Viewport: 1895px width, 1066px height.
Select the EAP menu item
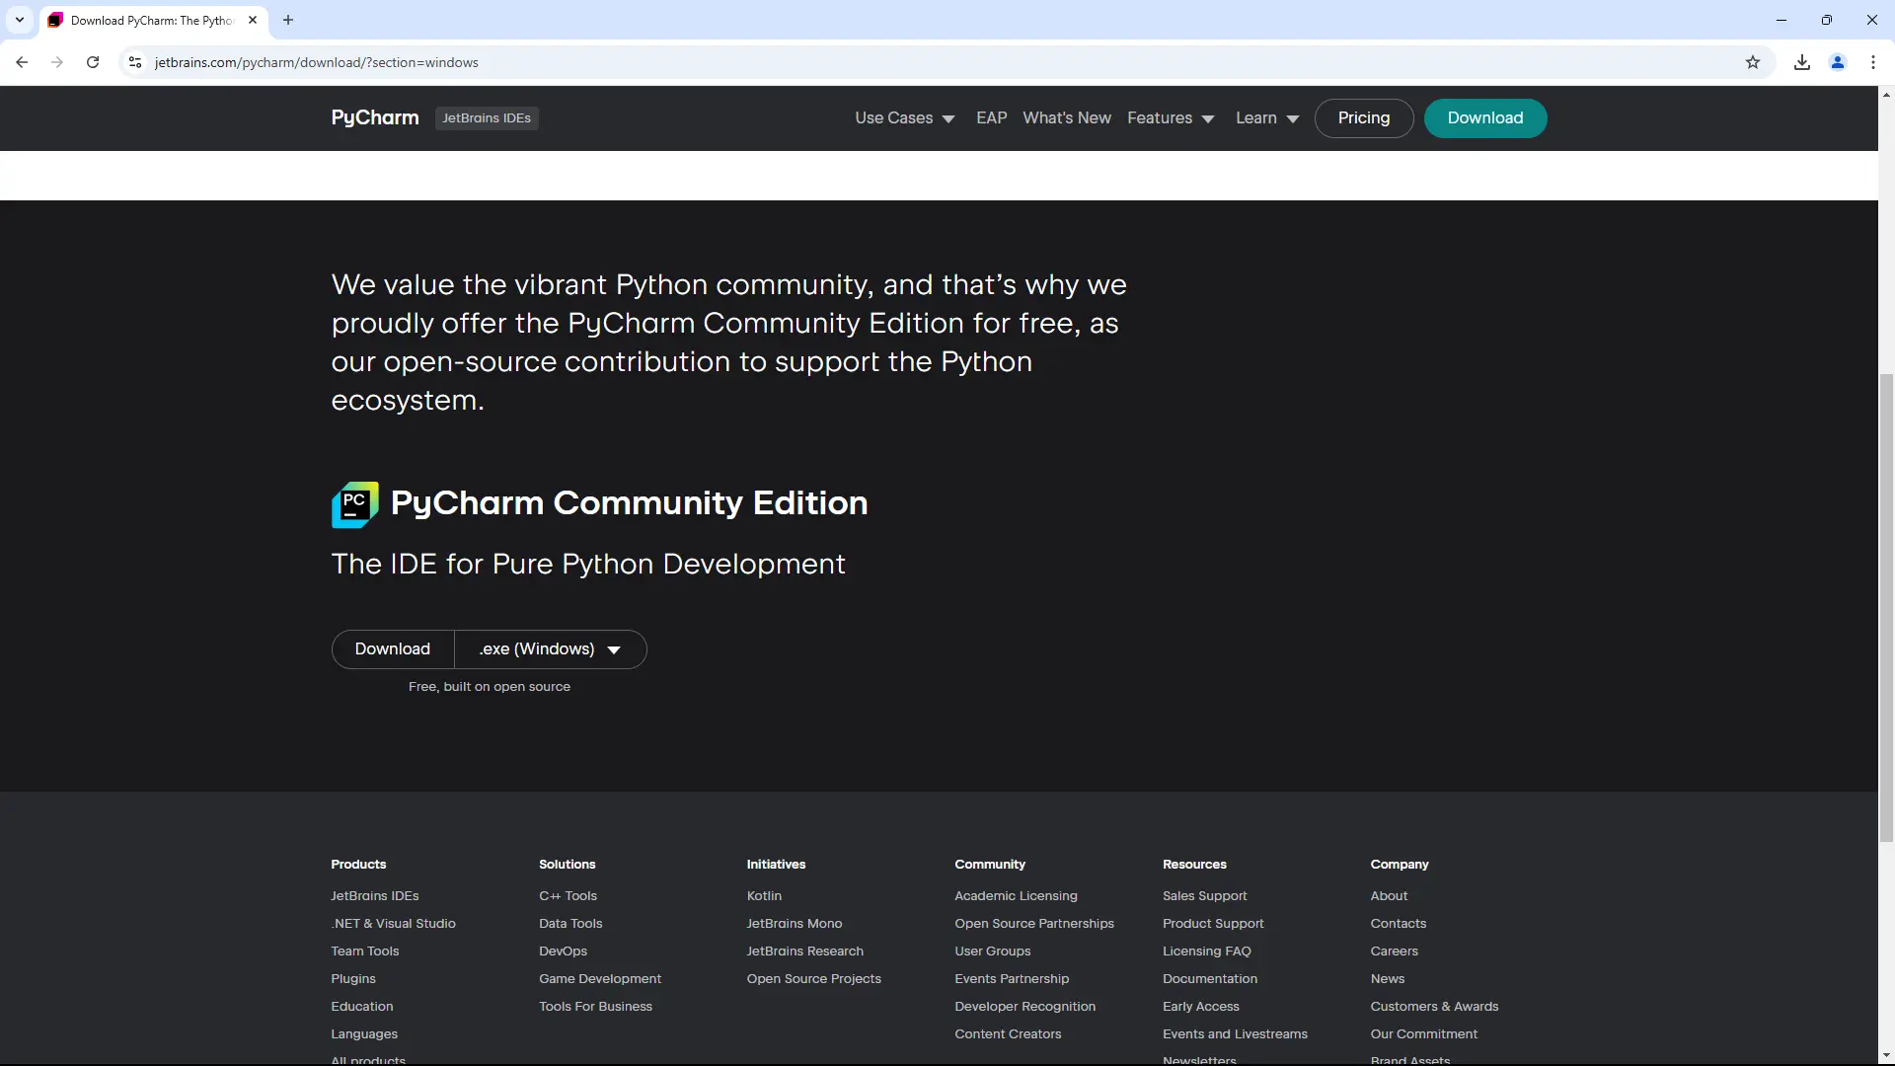(992, 117)
